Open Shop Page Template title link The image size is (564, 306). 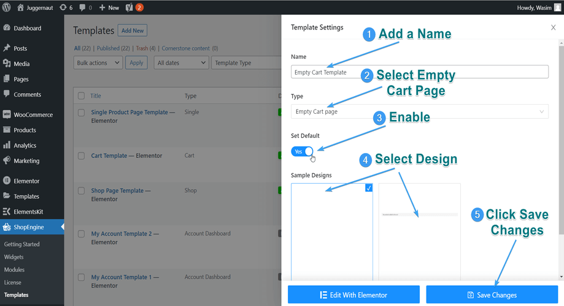click(117, 190)
